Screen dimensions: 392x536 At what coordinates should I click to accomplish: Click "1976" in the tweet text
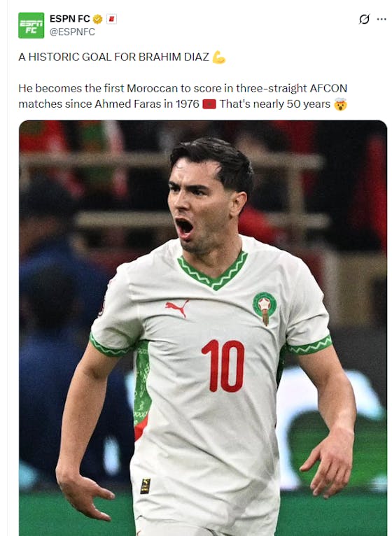point(187,104)
